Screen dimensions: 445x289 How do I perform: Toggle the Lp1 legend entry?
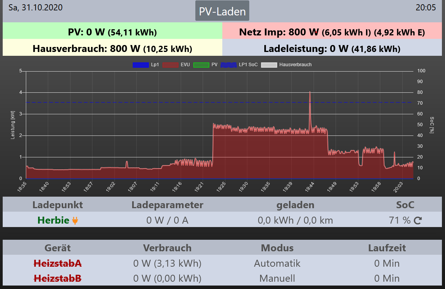click(146, 65)
